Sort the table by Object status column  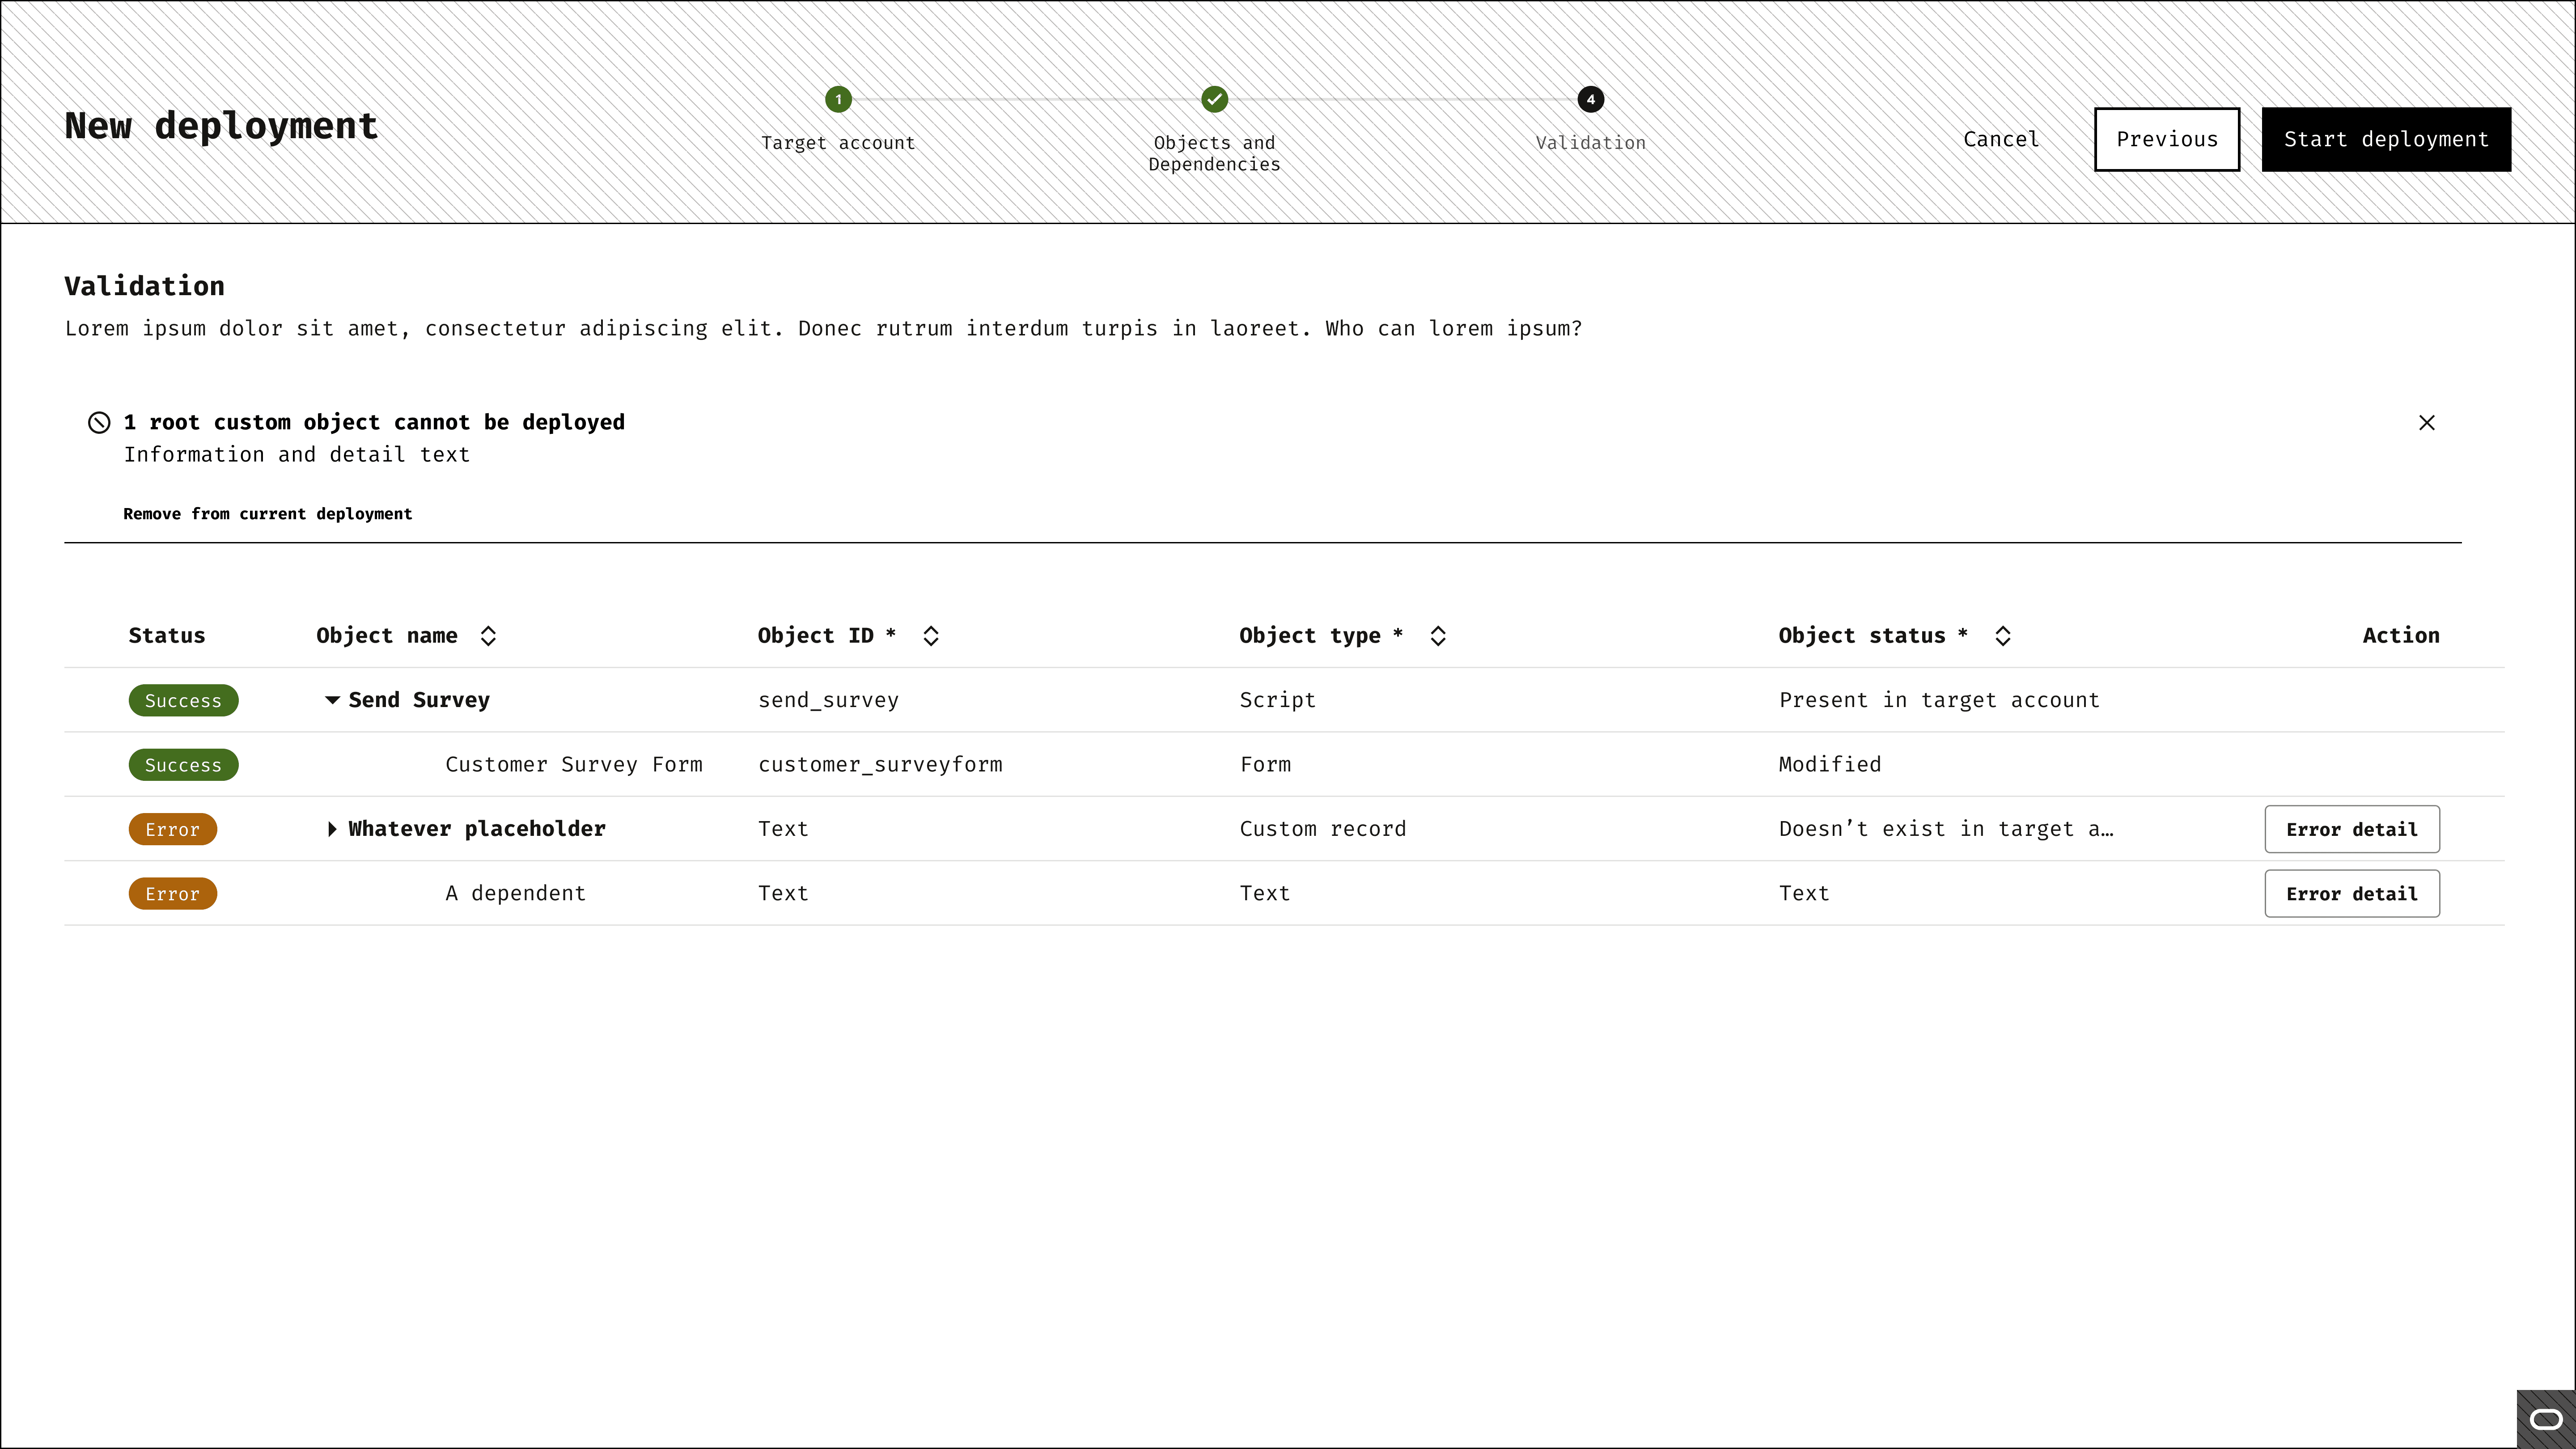pyautogui.click(x=2002, y=636)
